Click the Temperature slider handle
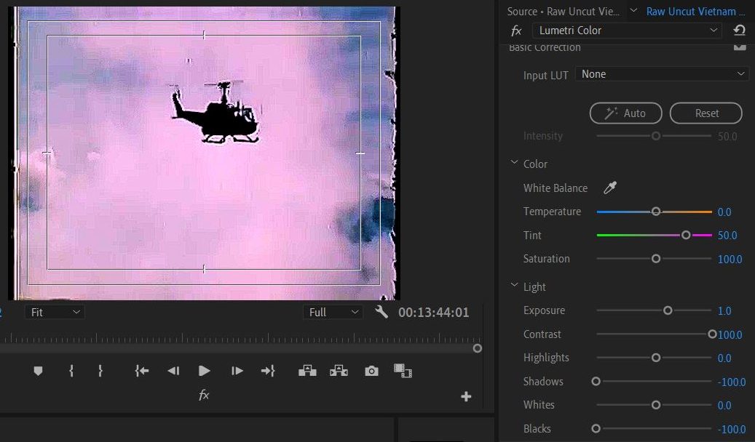Viewport: 755px width, 442px height. pos(656,212)
